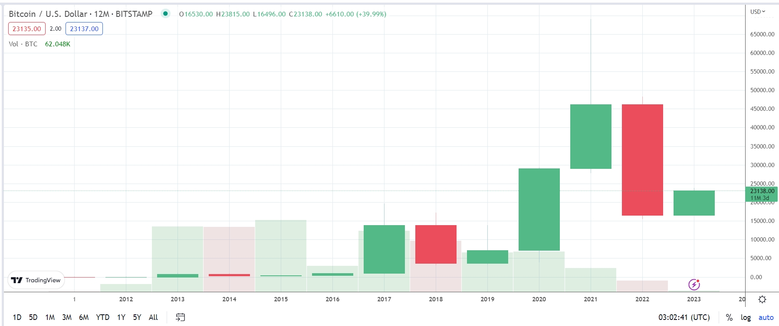
Task: Click the current price label 23138.00
Action: pyautogui.click(x=762, y=191)
